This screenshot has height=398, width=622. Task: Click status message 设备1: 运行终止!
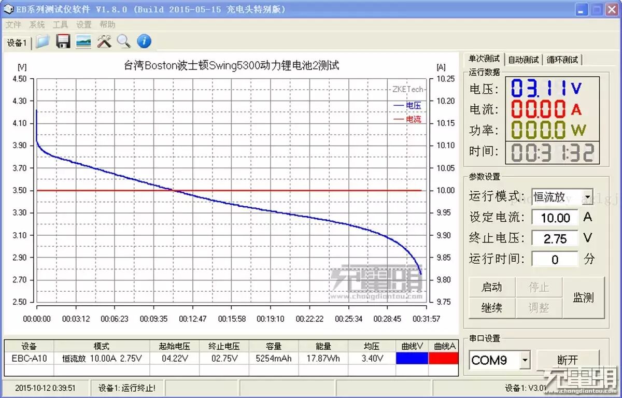[126, 388]
